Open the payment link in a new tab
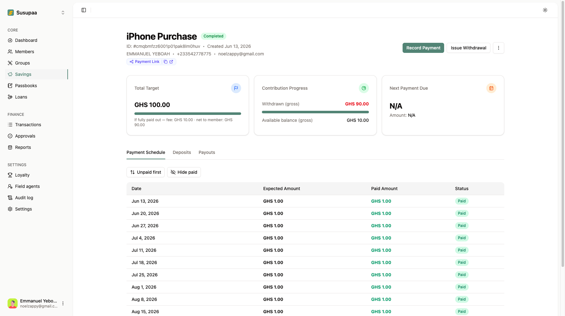The width and height of the screenshot is (565, 316). pyautogui.click(x=171, y=62)
